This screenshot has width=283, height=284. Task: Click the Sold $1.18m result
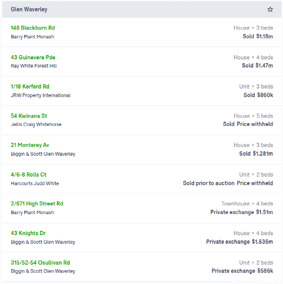click(258, 36)
